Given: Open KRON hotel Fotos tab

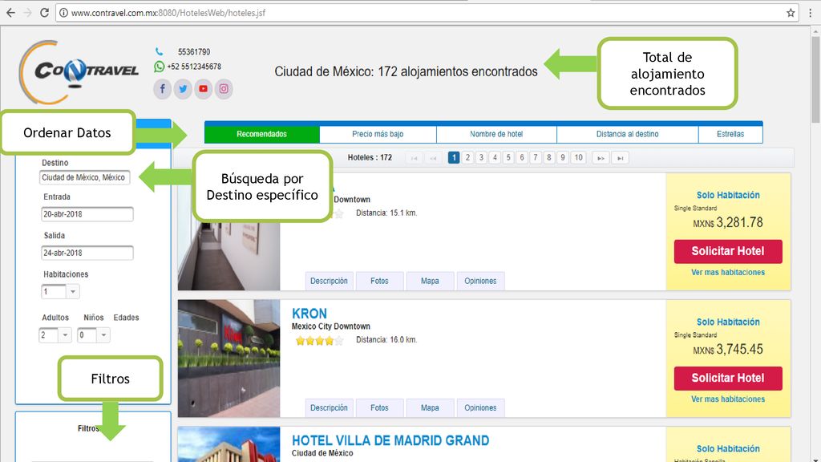Looking at the screenshot, I should [x=379, y=407].
